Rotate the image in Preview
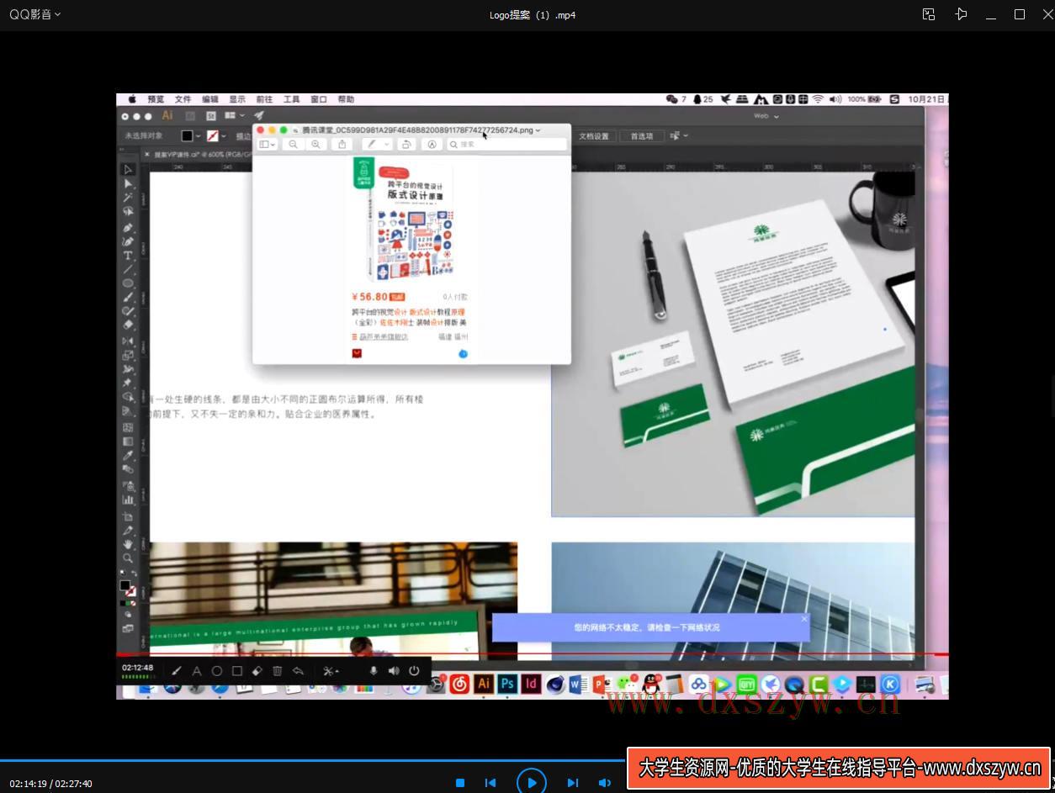 pos(406,145)
